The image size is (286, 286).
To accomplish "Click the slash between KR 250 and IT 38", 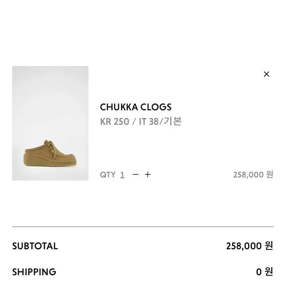I will (x=134, y=122).
